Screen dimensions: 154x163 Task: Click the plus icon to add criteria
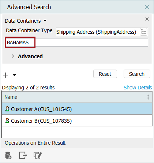pos(5,75)
